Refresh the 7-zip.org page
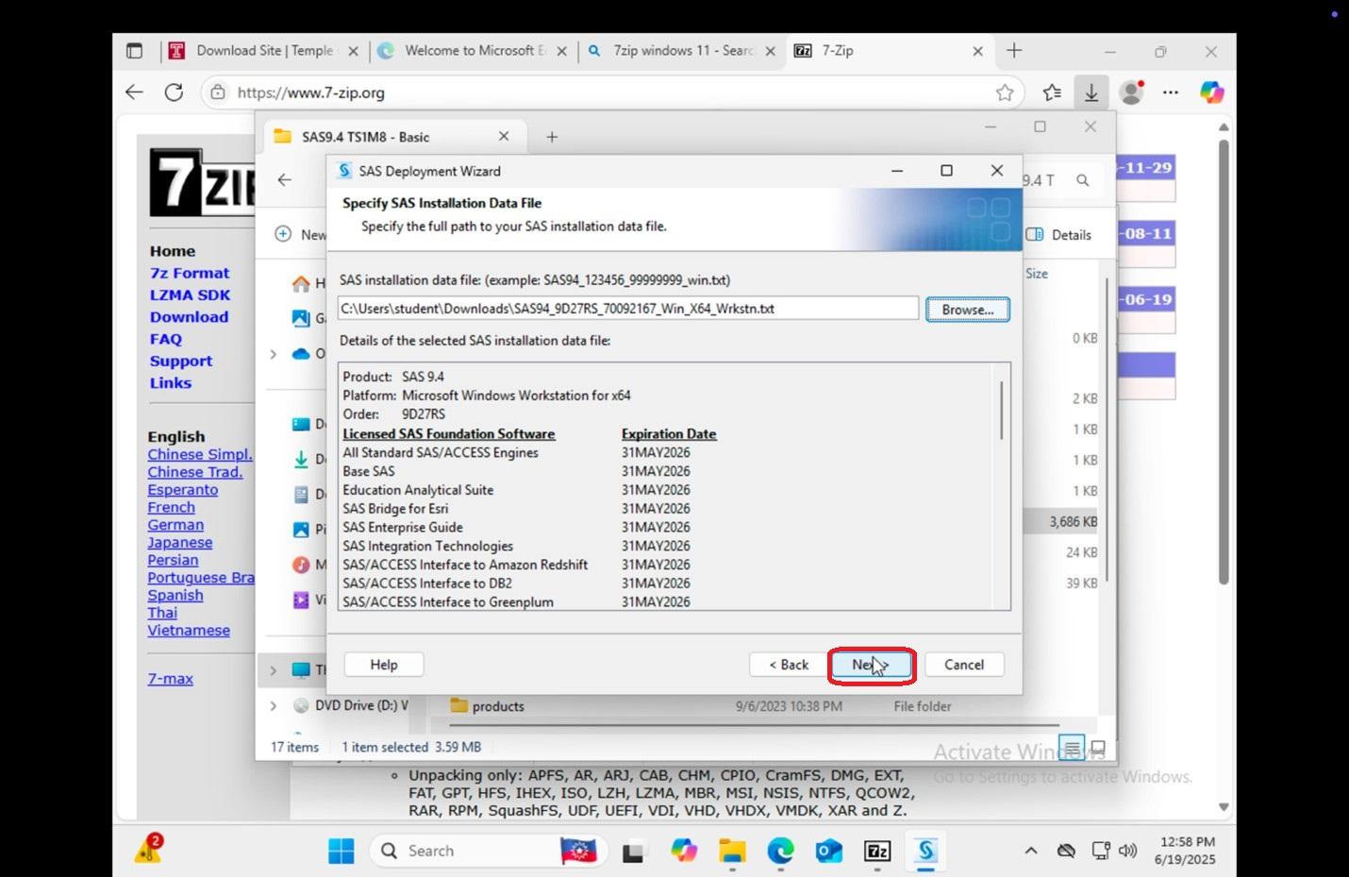This screenshot has height=877, width=1349. click(x=174, y=93)
